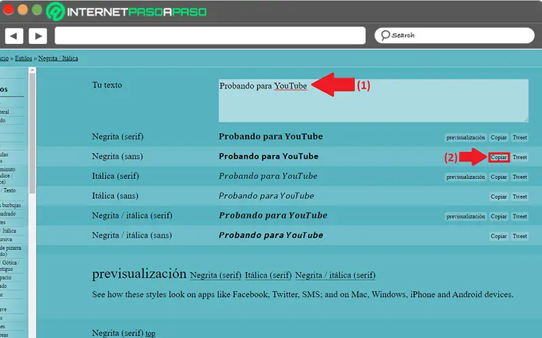The width and height of the screenshot is (542, 338).
Task: Jump to Negrita (serif) preview link
Action: click(x=215, y=275)
